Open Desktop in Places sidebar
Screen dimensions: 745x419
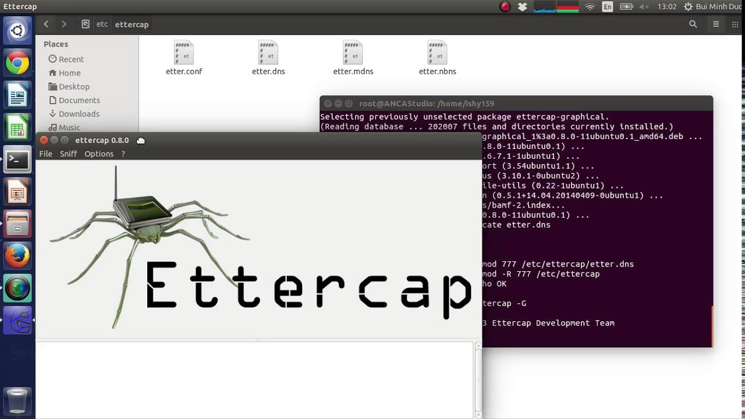[69, 86]
